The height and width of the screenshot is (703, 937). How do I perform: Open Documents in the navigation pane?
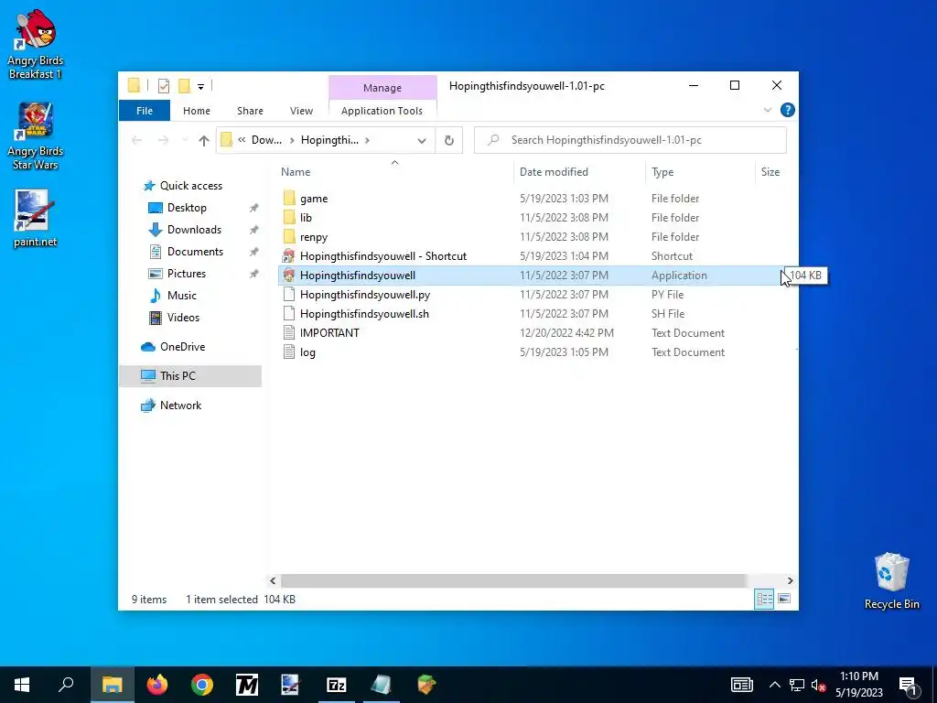point(195,252)
